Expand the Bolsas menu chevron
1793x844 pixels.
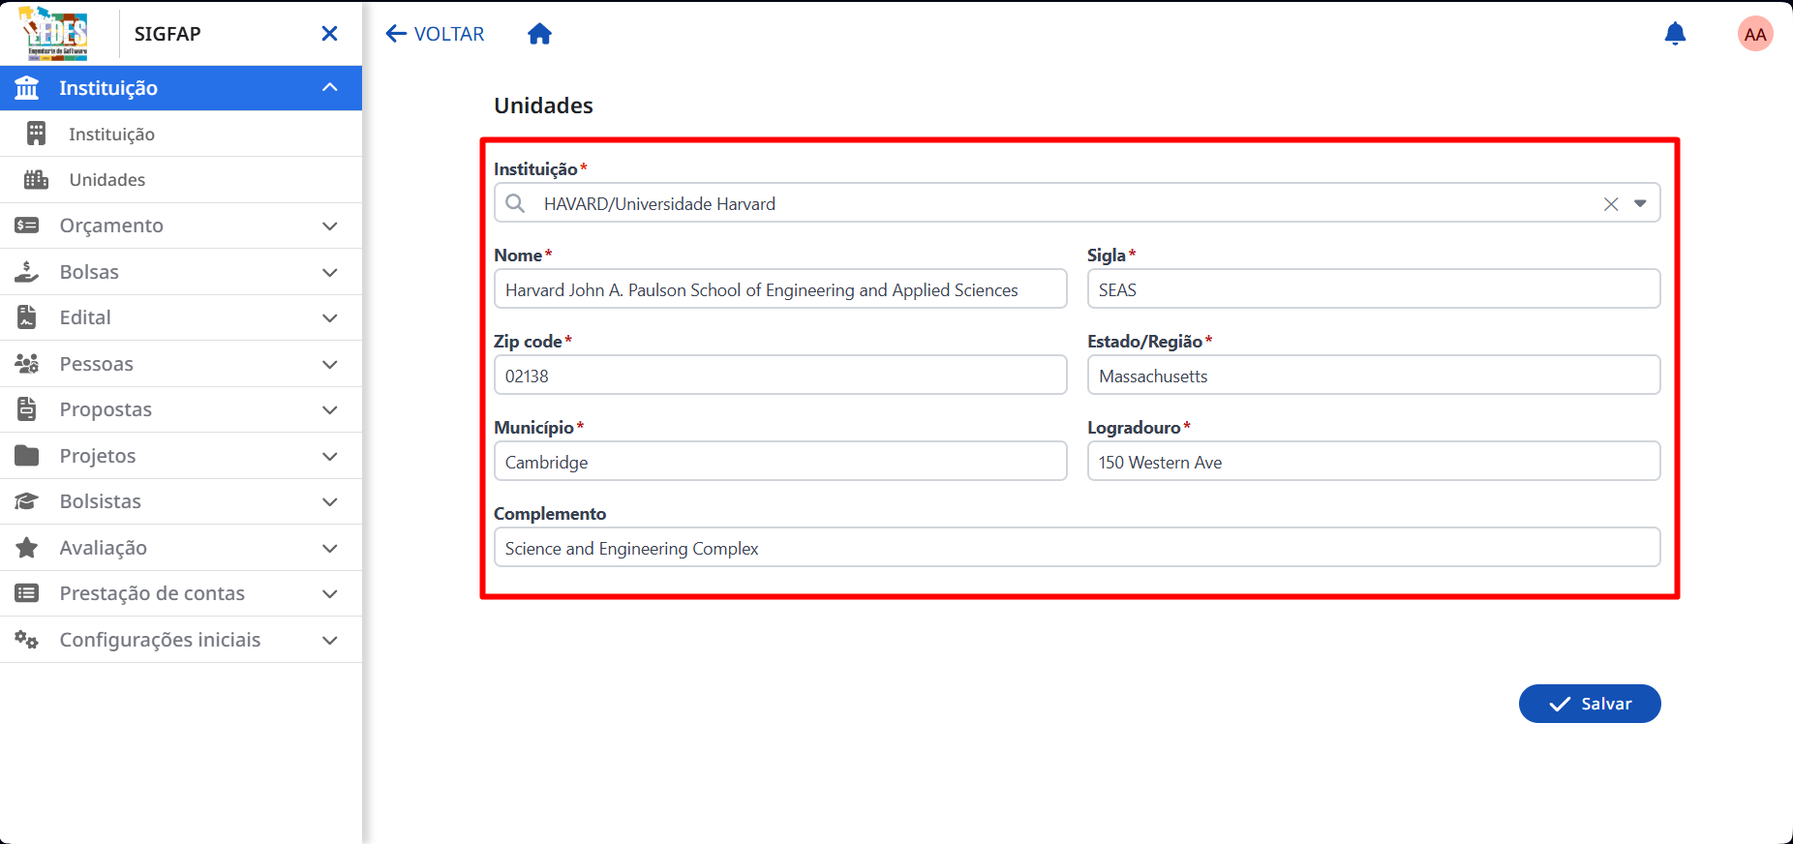(329, 272)
